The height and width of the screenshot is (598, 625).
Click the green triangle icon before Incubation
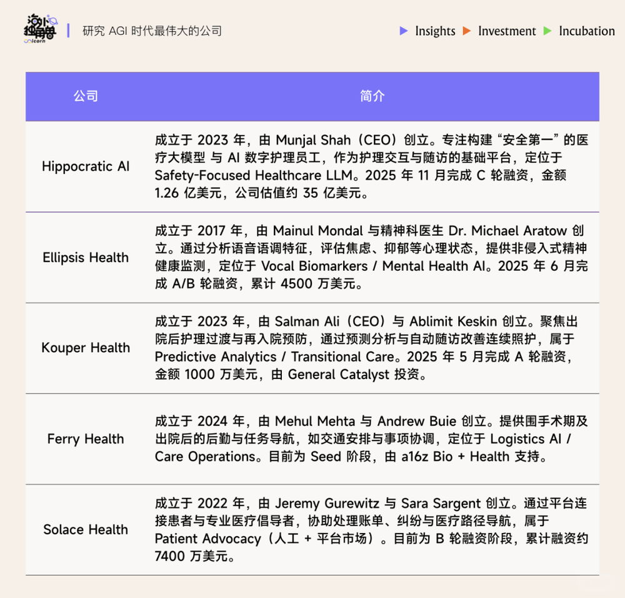(548, 31)
